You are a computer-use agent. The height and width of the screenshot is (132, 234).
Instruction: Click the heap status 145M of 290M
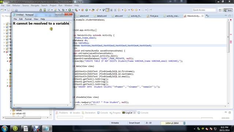(172, 123)
